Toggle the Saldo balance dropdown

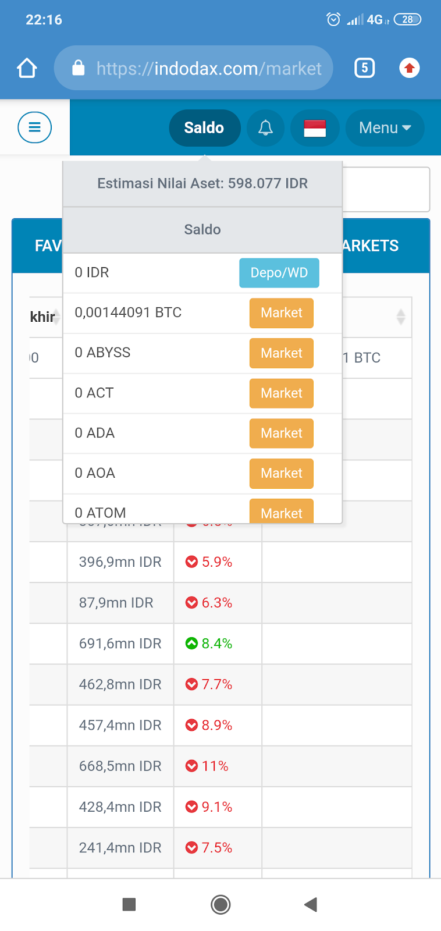click(204, 128)
